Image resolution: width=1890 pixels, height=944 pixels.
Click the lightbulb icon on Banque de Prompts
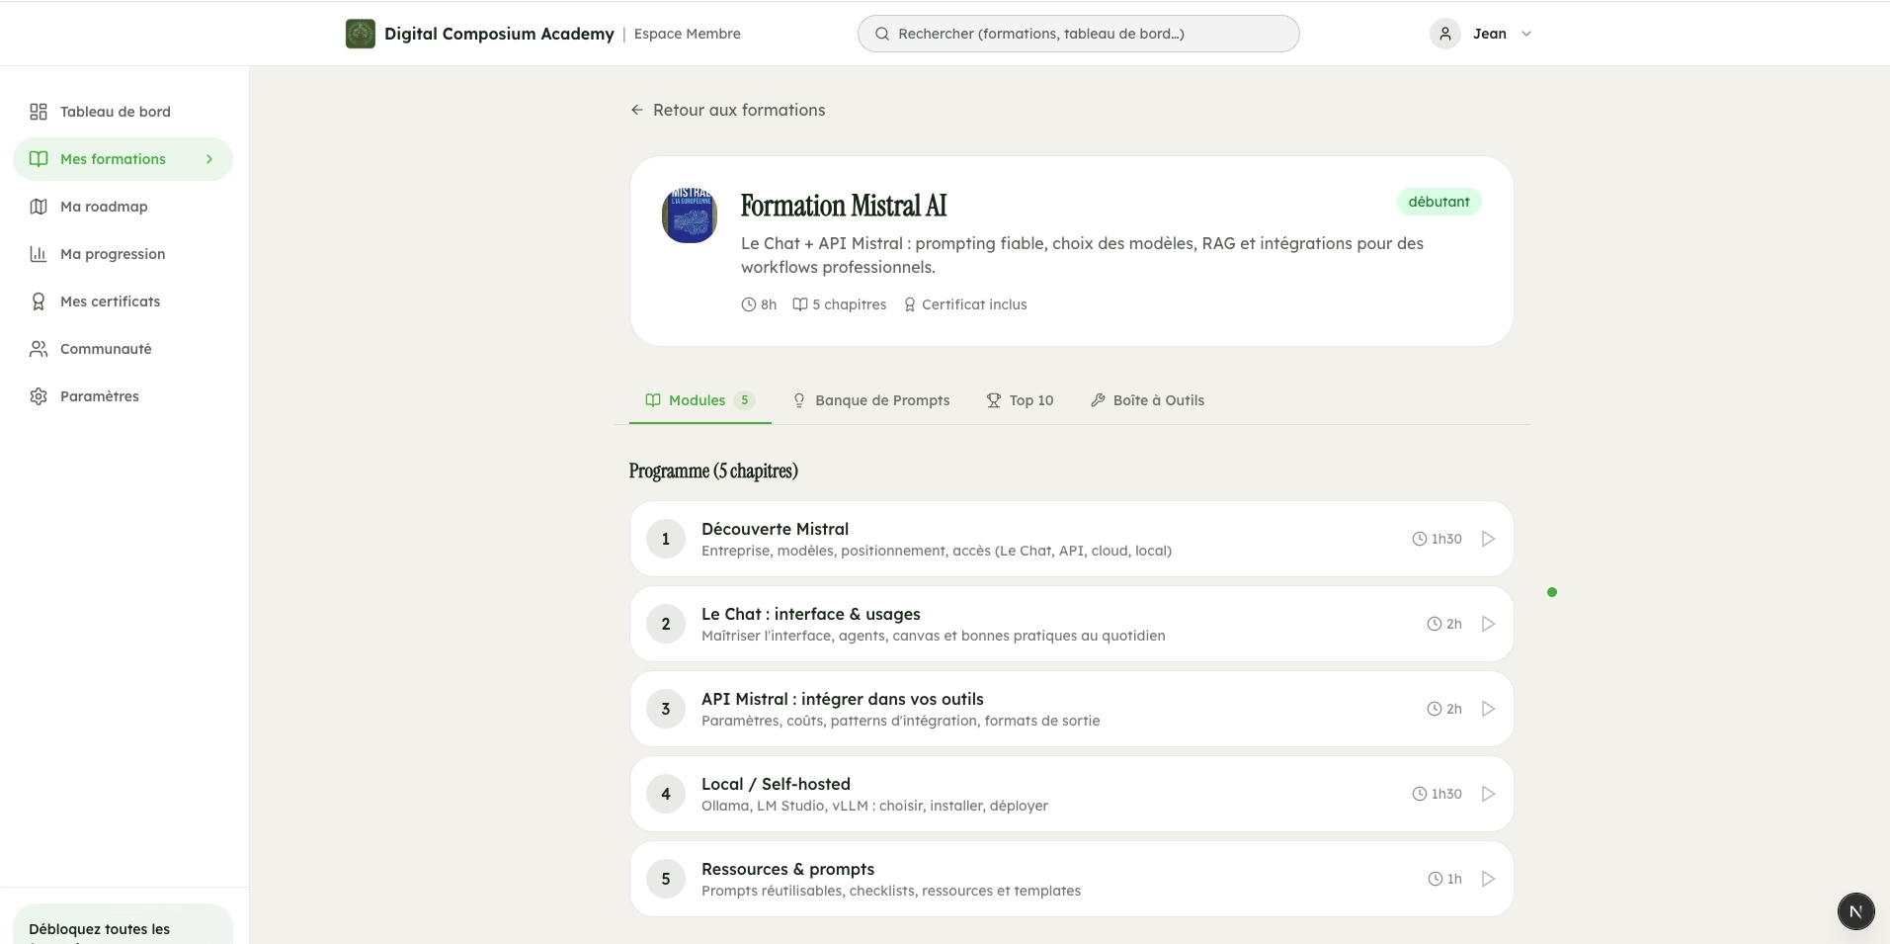pyautogui.click(x=799, y=400)
